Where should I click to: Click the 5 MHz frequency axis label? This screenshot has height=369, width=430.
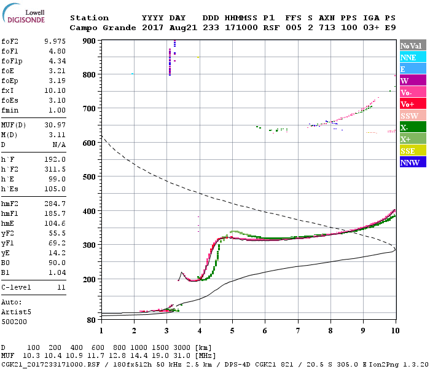(x=232, y=331)
